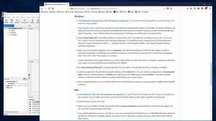Open the Setting up Git link under Windows
Viewport: 216px width, 121px height.
tap(169, 21)
